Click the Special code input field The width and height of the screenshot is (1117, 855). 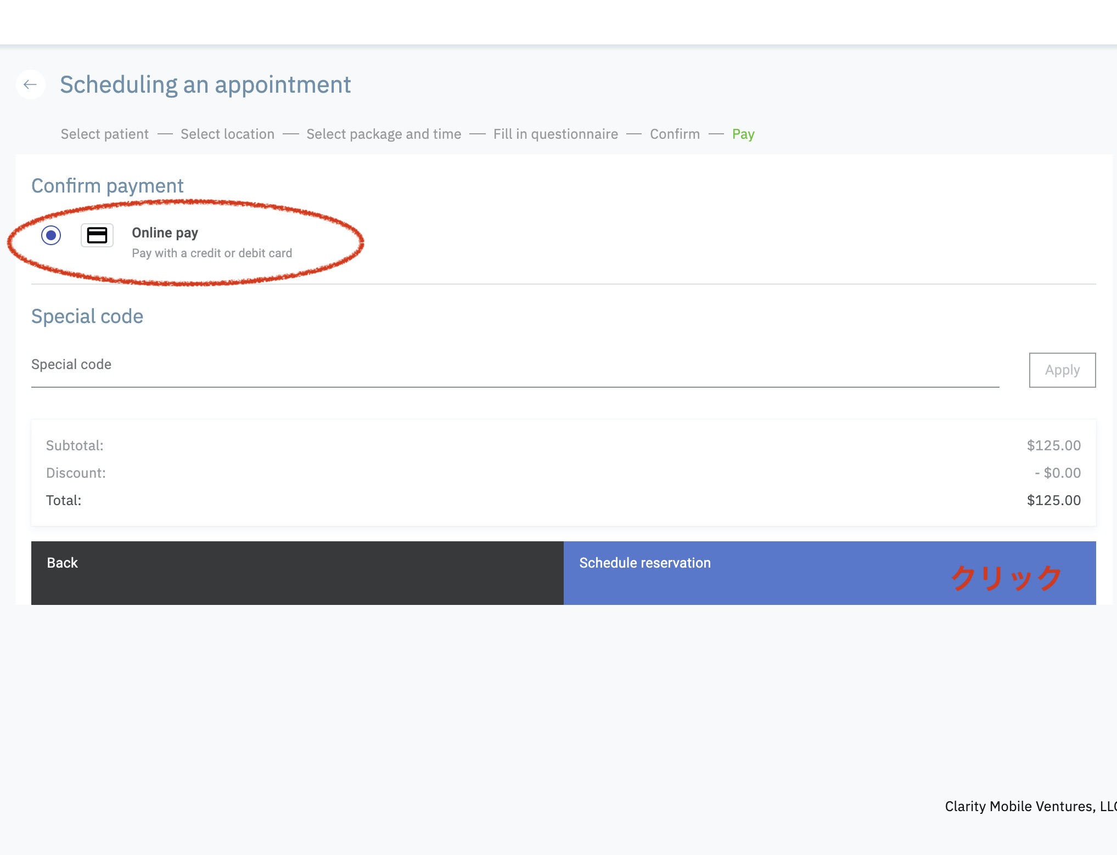point(515,365)
